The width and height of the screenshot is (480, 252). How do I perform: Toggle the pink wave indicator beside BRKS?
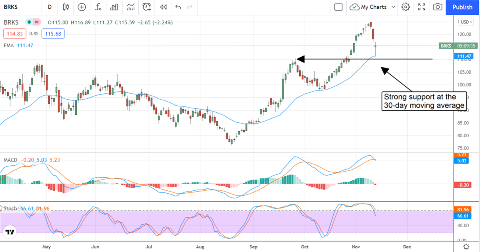point(37,22)
